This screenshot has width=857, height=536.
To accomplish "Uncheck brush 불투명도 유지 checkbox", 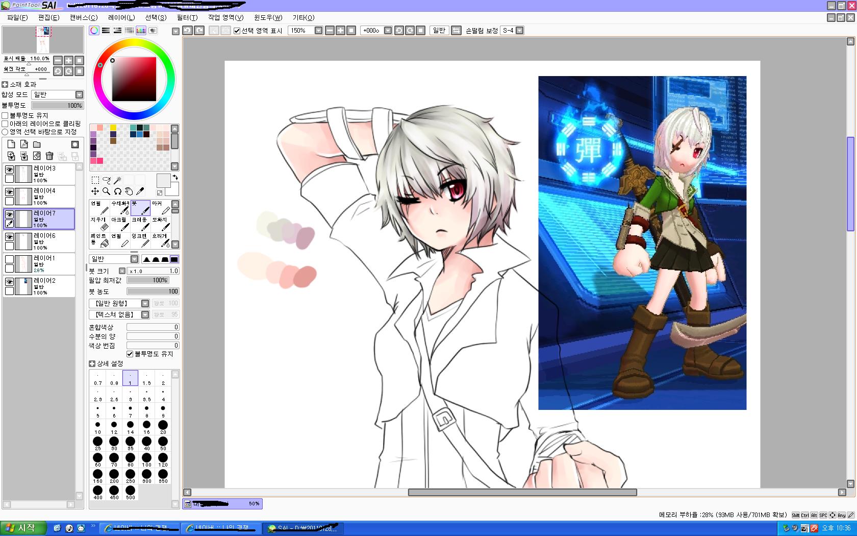I will click(x=130, y=354).
